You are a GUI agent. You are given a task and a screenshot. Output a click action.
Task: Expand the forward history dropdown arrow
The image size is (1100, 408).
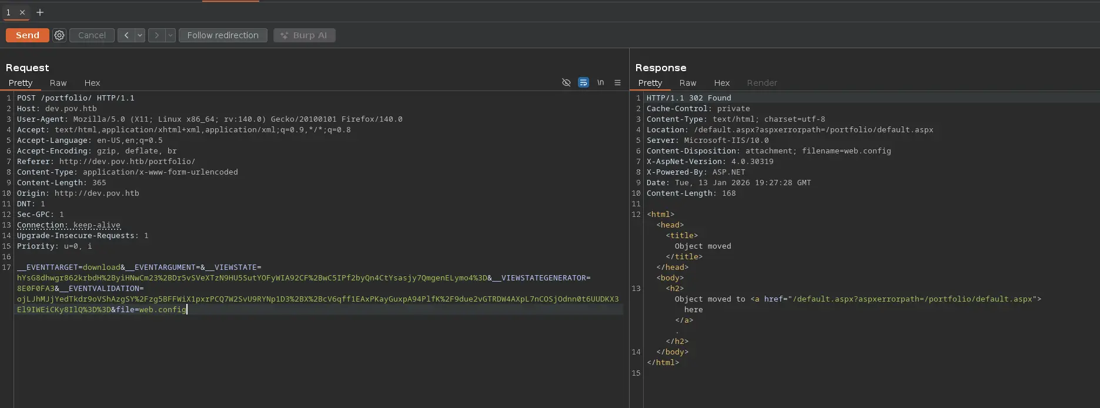point(170,35)
